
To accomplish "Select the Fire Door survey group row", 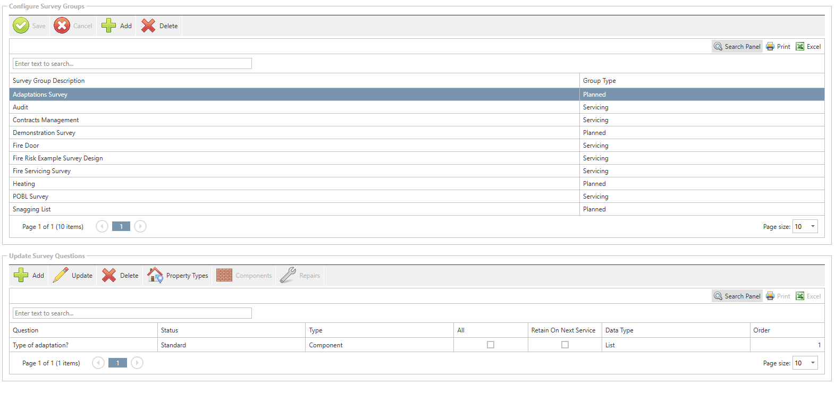I will coord(26,146).
